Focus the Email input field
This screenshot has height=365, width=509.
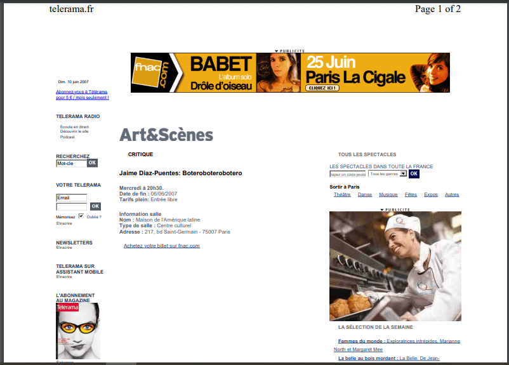coord(71,197)
